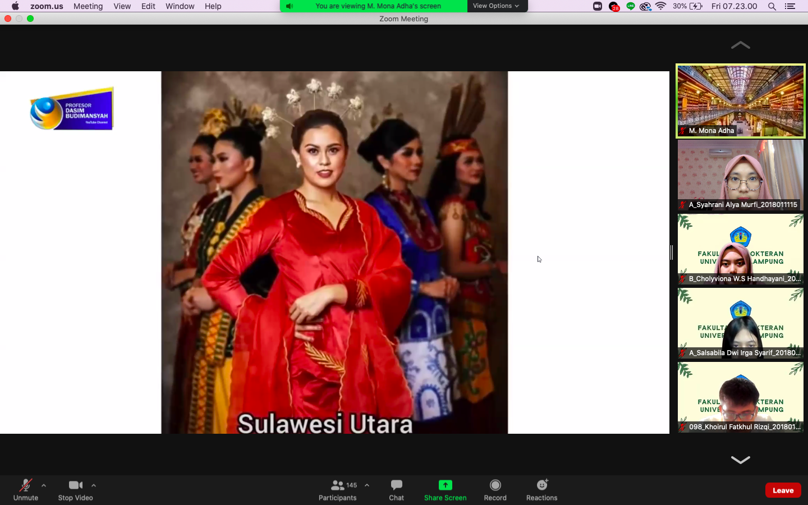808x505 pixels.
Task: Click the clock showing Fri 07.23.00
Action: pos(734,6)
